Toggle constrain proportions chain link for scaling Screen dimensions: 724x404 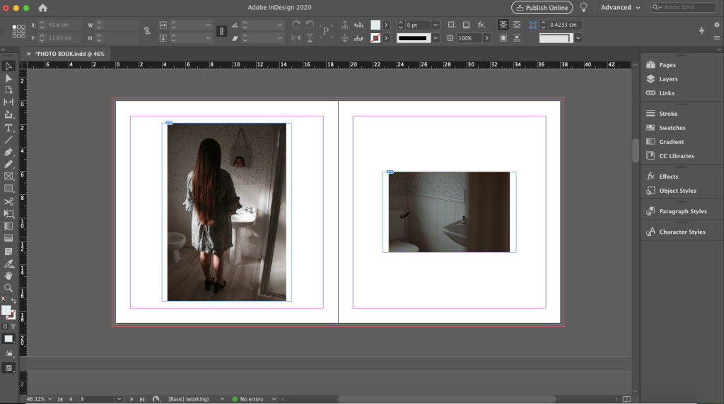coord(221,31)
